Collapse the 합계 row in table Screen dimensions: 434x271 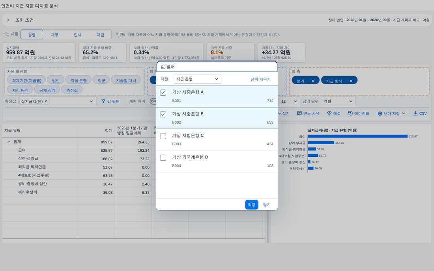9,142
